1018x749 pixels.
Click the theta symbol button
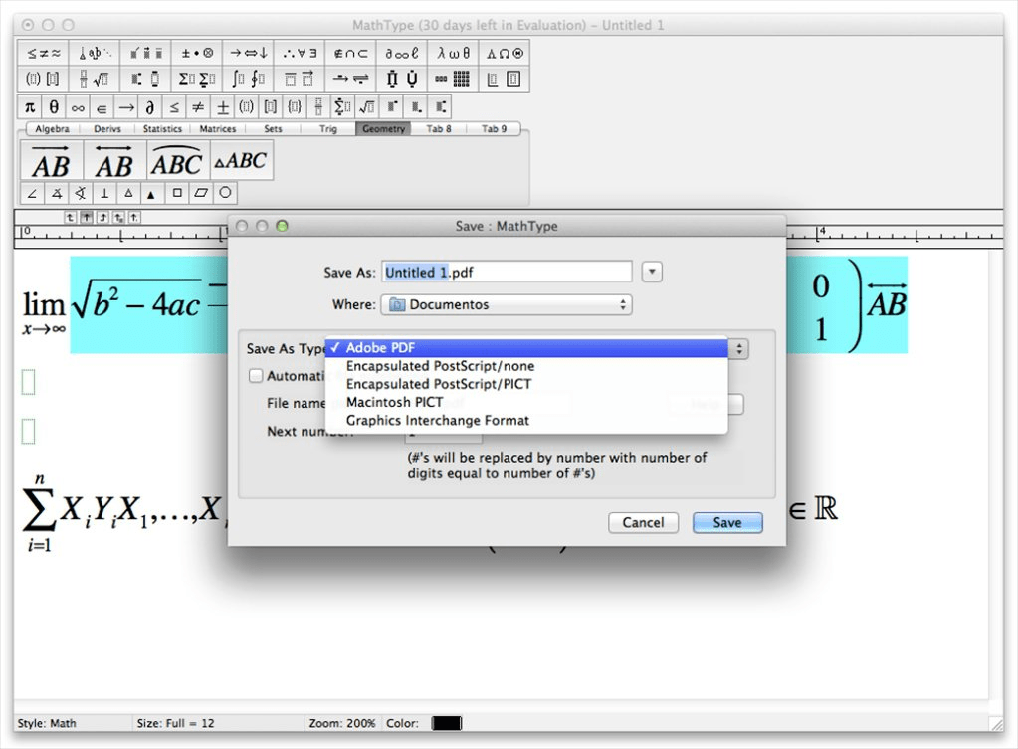pyautogui.click(x=54, y=106)
